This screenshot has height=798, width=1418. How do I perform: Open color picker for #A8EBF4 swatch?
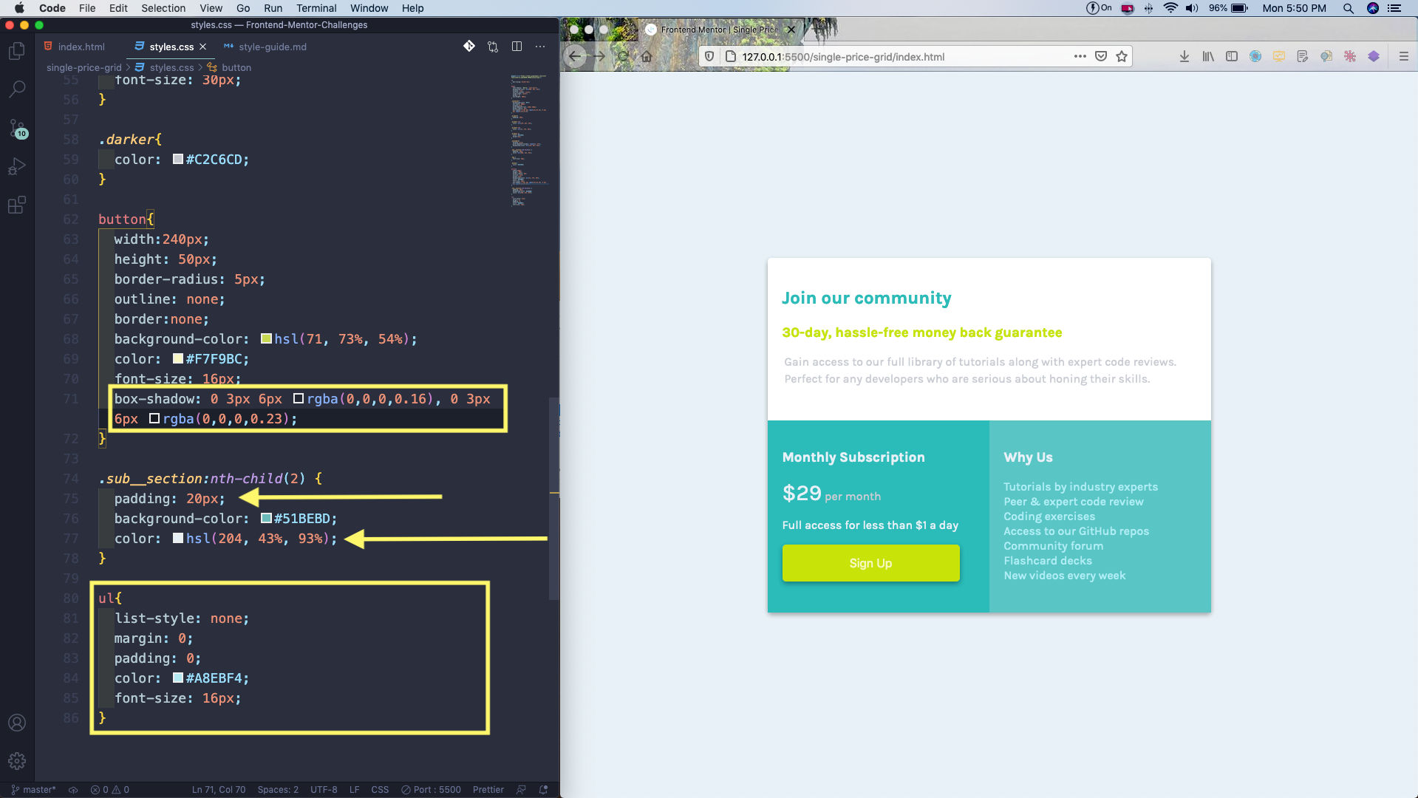click(178, 678)
